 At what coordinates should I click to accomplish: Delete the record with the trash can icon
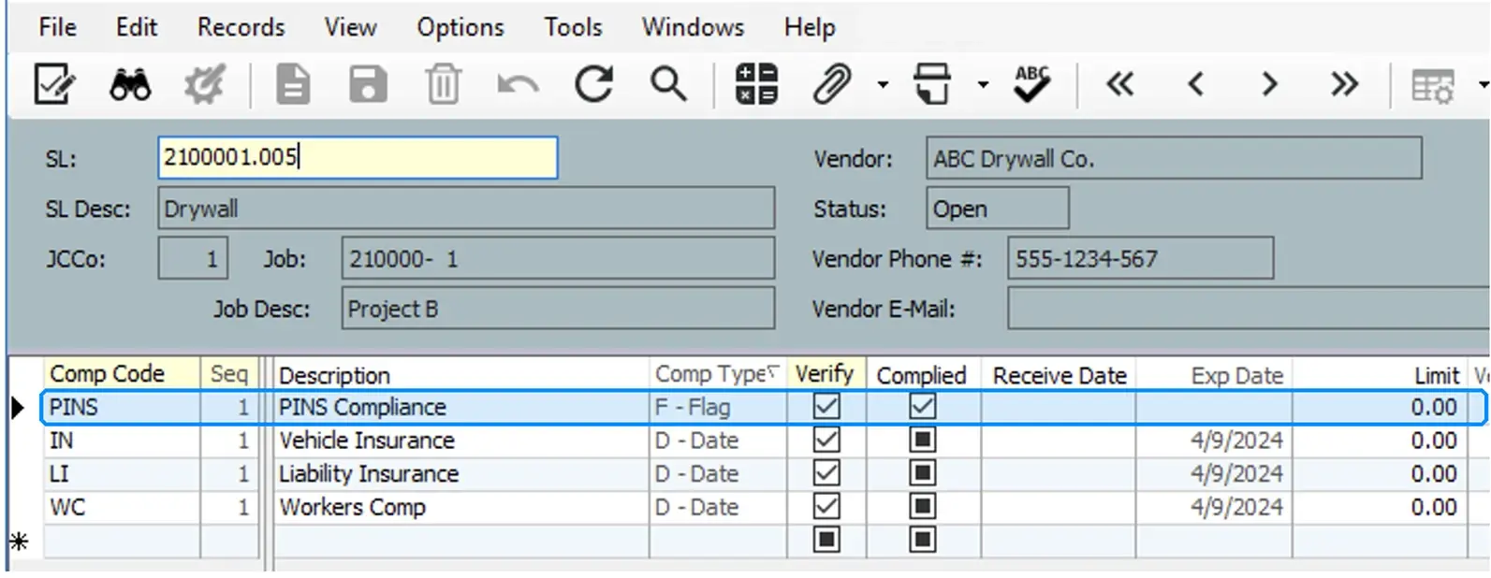[x=443, y=85]
